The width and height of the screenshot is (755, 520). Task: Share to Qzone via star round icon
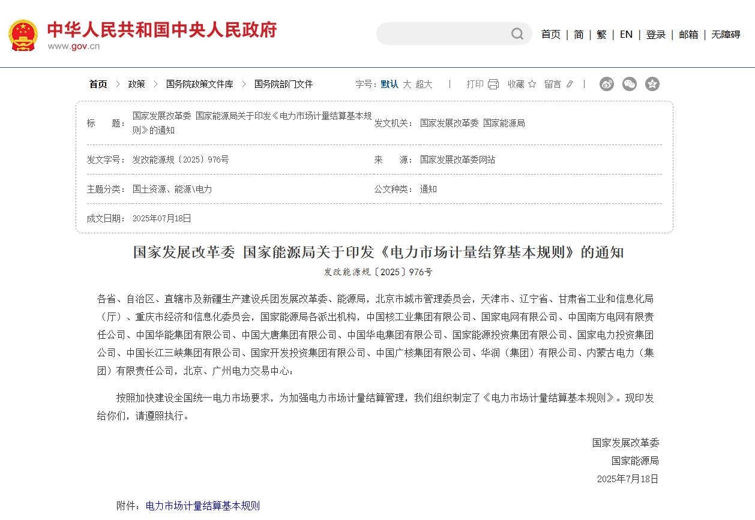pos(652,84)
